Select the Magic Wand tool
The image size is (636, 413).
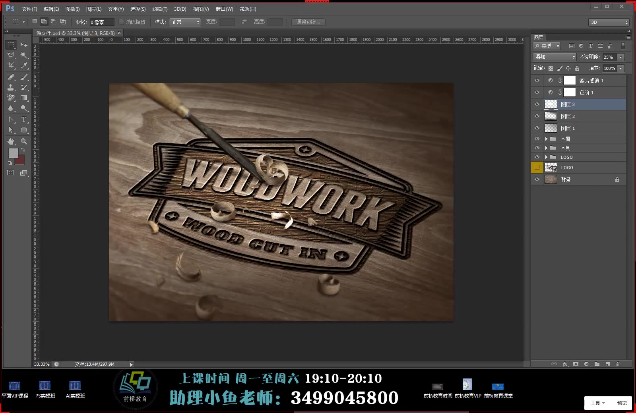(24, 55)
